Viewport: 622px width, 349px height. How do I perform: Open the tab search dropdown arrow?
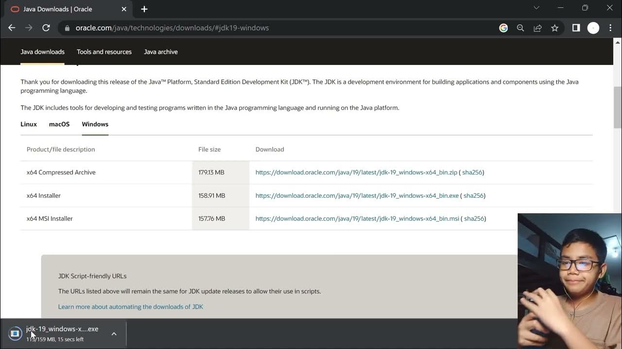(536, 8)
